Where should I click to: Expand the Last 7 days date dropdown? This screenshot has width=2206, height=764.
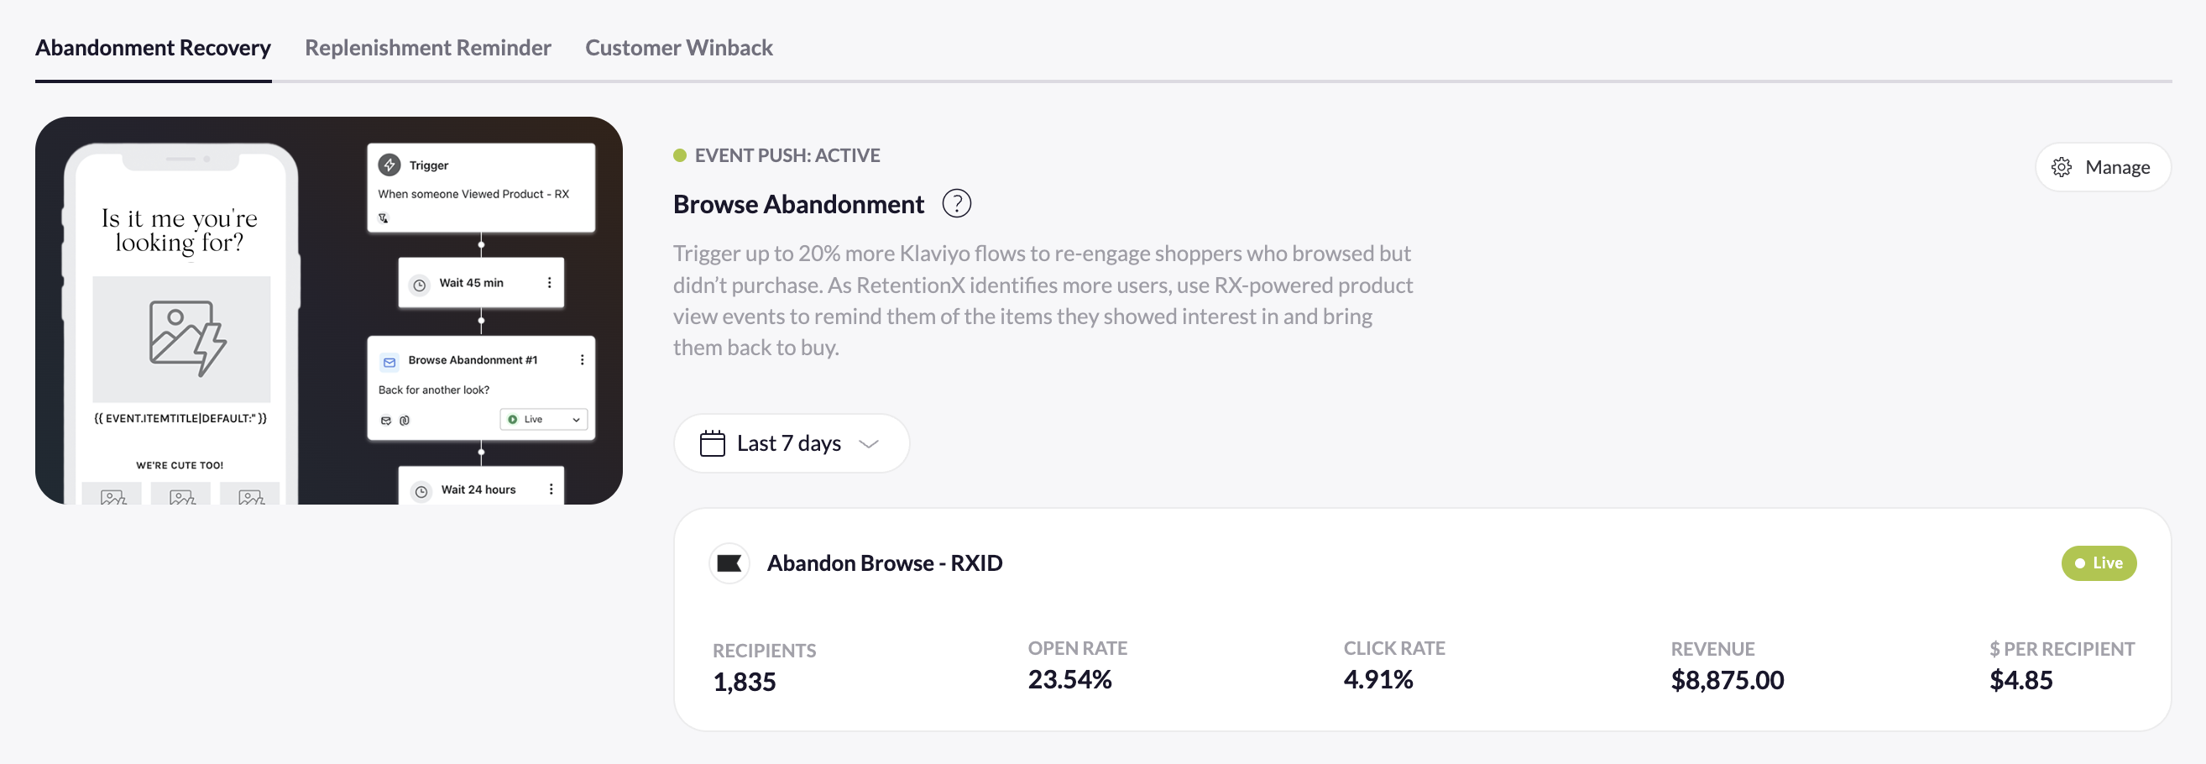point(868,442)
